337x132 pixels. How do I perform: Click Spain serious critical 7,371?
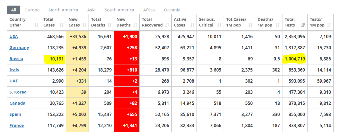pyautogui.click(x=215, y=114)
